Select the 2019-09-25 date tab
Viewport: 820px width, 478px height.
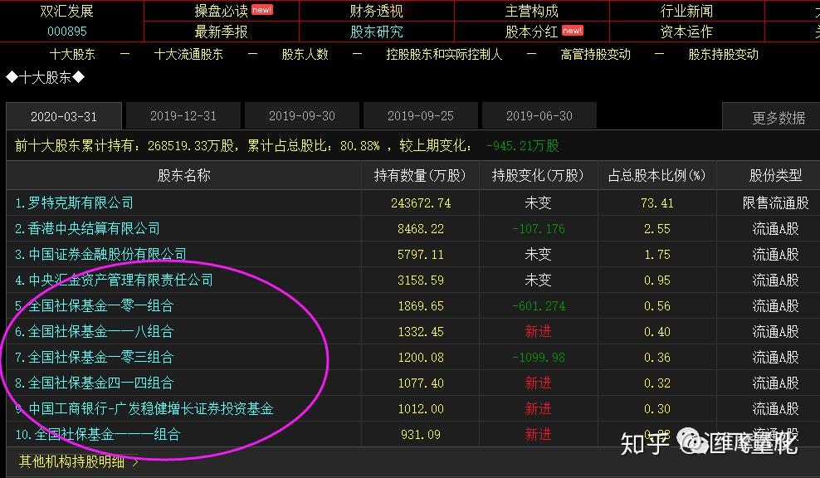421,116
